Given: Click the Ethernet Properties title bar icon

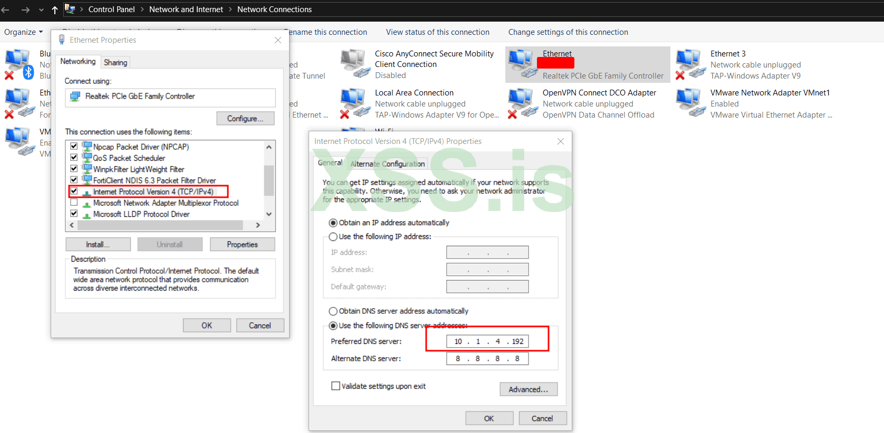Looking at the screenshot, I should pyautogui.click(x=62, y=40).
